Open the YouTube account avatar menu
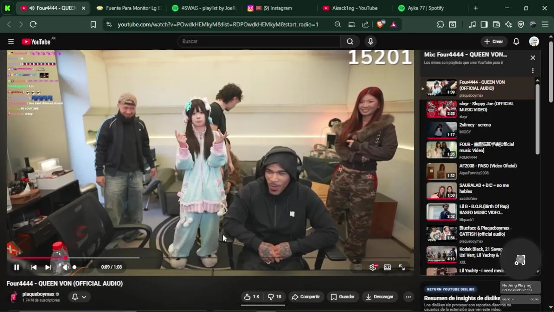Viewport: 554px width, 312px height. [534, 42]
